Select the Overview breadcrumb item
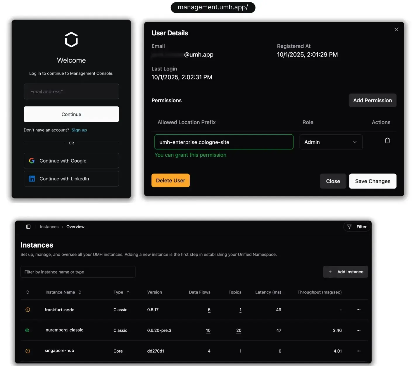The height and width of the screenshot is (366, 414). tap(75, 227)
